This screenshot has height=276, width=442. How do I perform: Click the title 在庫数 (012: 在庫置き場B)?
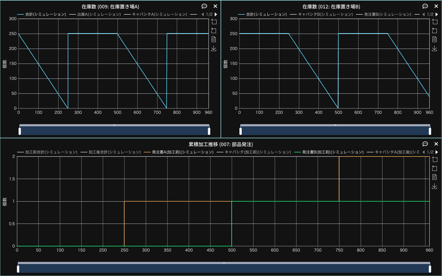click(x=331, y=7)
